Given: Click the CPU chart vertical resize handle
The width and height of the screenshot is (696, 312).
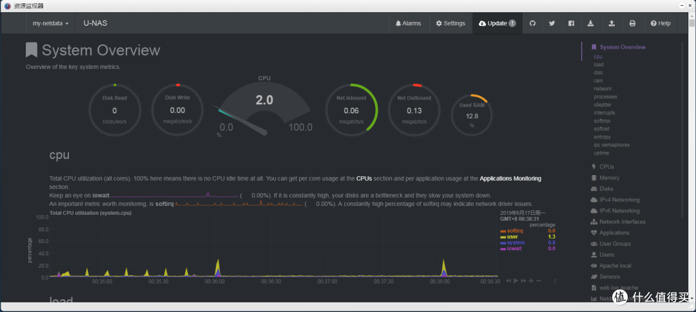Looking at the screenshot, I should pyautogui.click(x=556, y=280).
